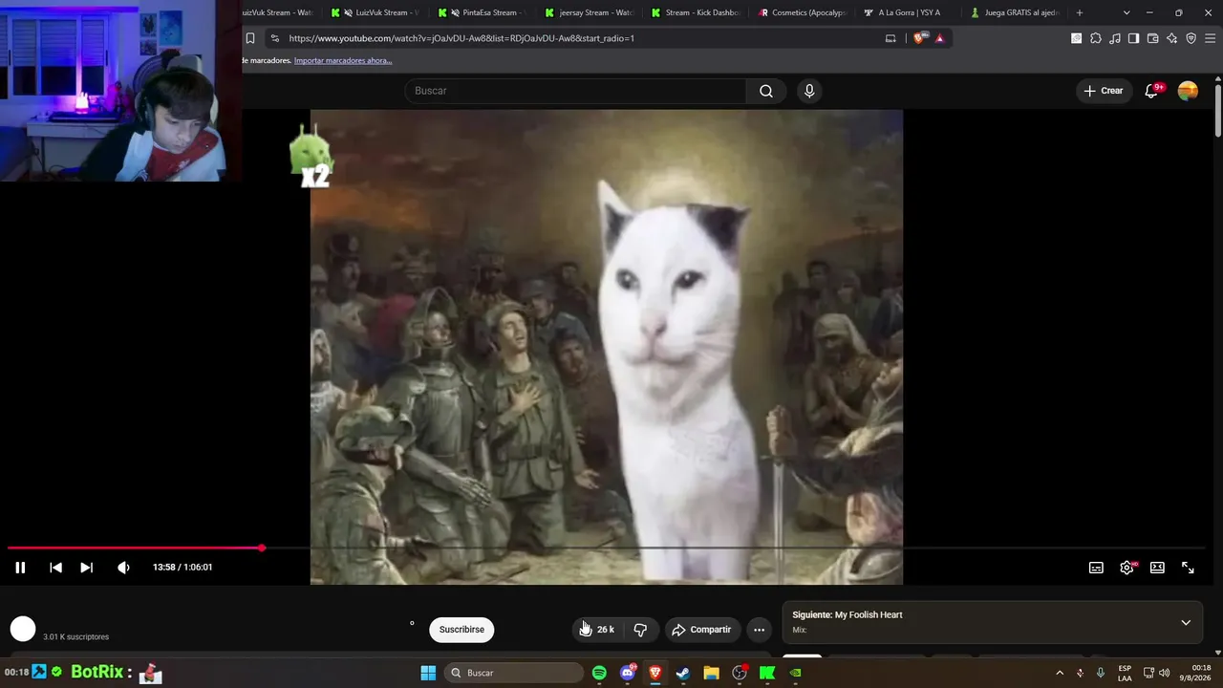The width and height of the screenshot is (1223, 688).
Task: Click the YouTube search field
Action: pyautogui.click(x=575, y=91)
